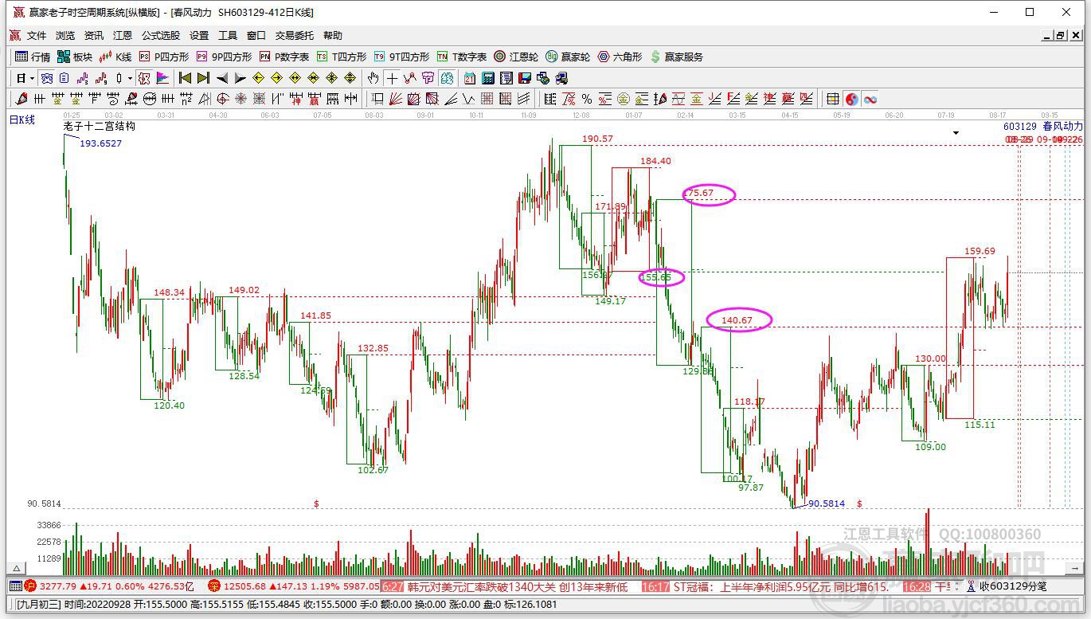1091x619 pixels.
Task: Toggle the yin-yang taiji icon
Action: (852, 99)
